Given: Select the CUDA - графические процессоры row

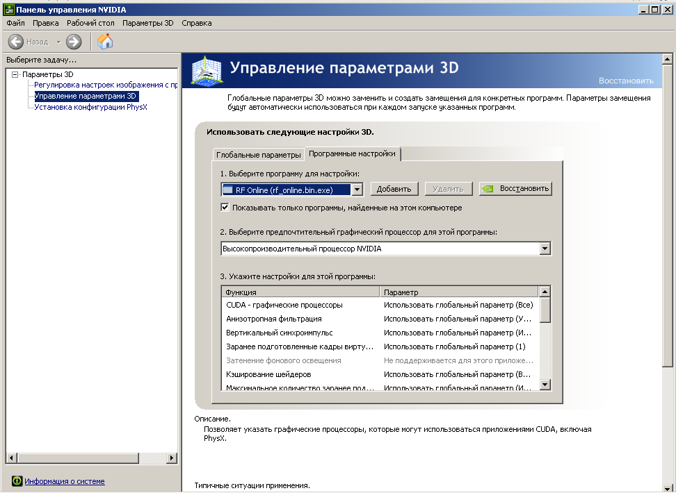Looking at the screenshot, I should (380, 305).
